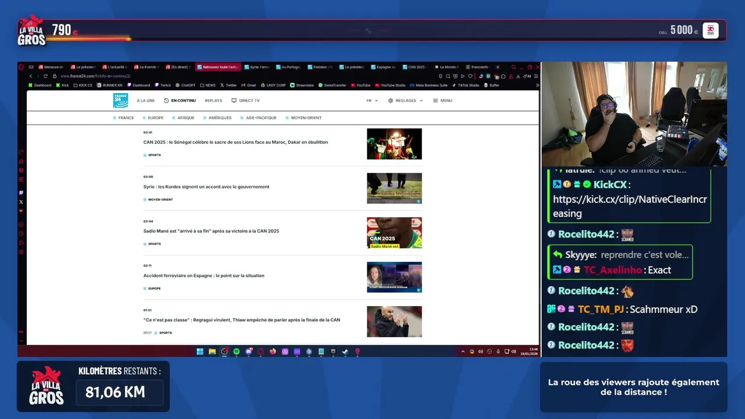Open Spotify from the taskbar
Image resolution: width=745 pixels, height=419 pixels.
coord(236,351)
